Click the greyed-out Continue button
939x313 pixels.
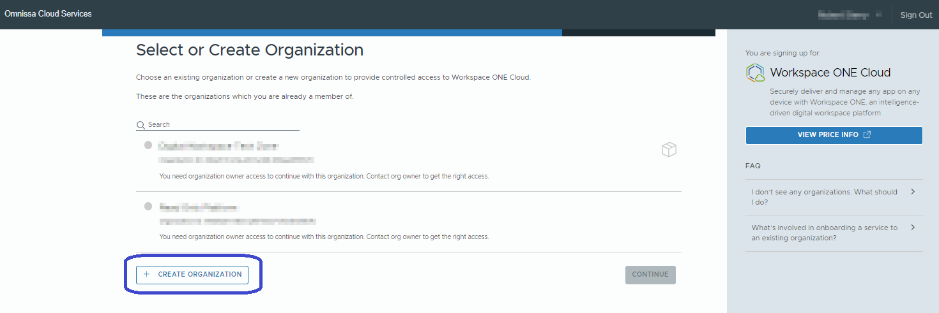(650, 275)
